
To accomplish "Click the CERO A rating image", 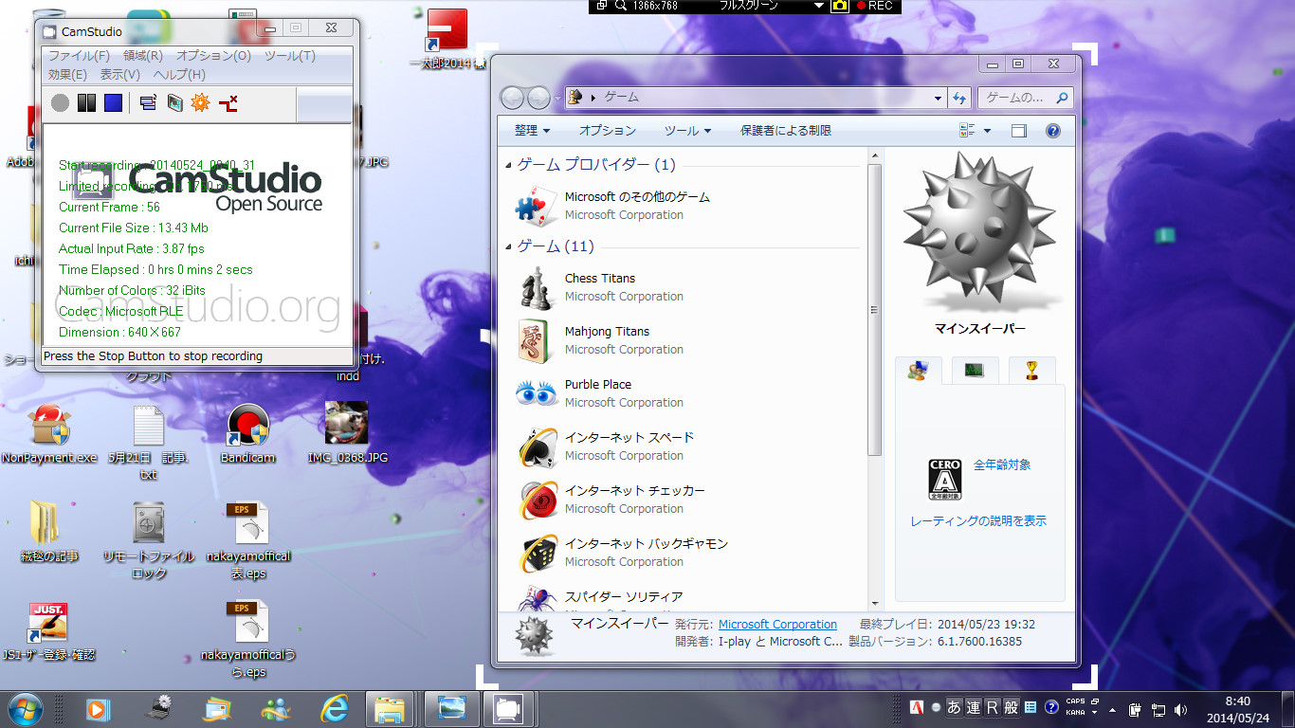I will (x=944, y=480).
